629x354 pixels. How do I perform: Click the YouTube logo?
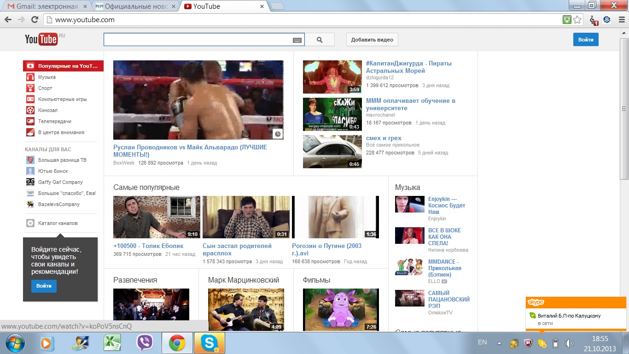(x=41, y=40)
